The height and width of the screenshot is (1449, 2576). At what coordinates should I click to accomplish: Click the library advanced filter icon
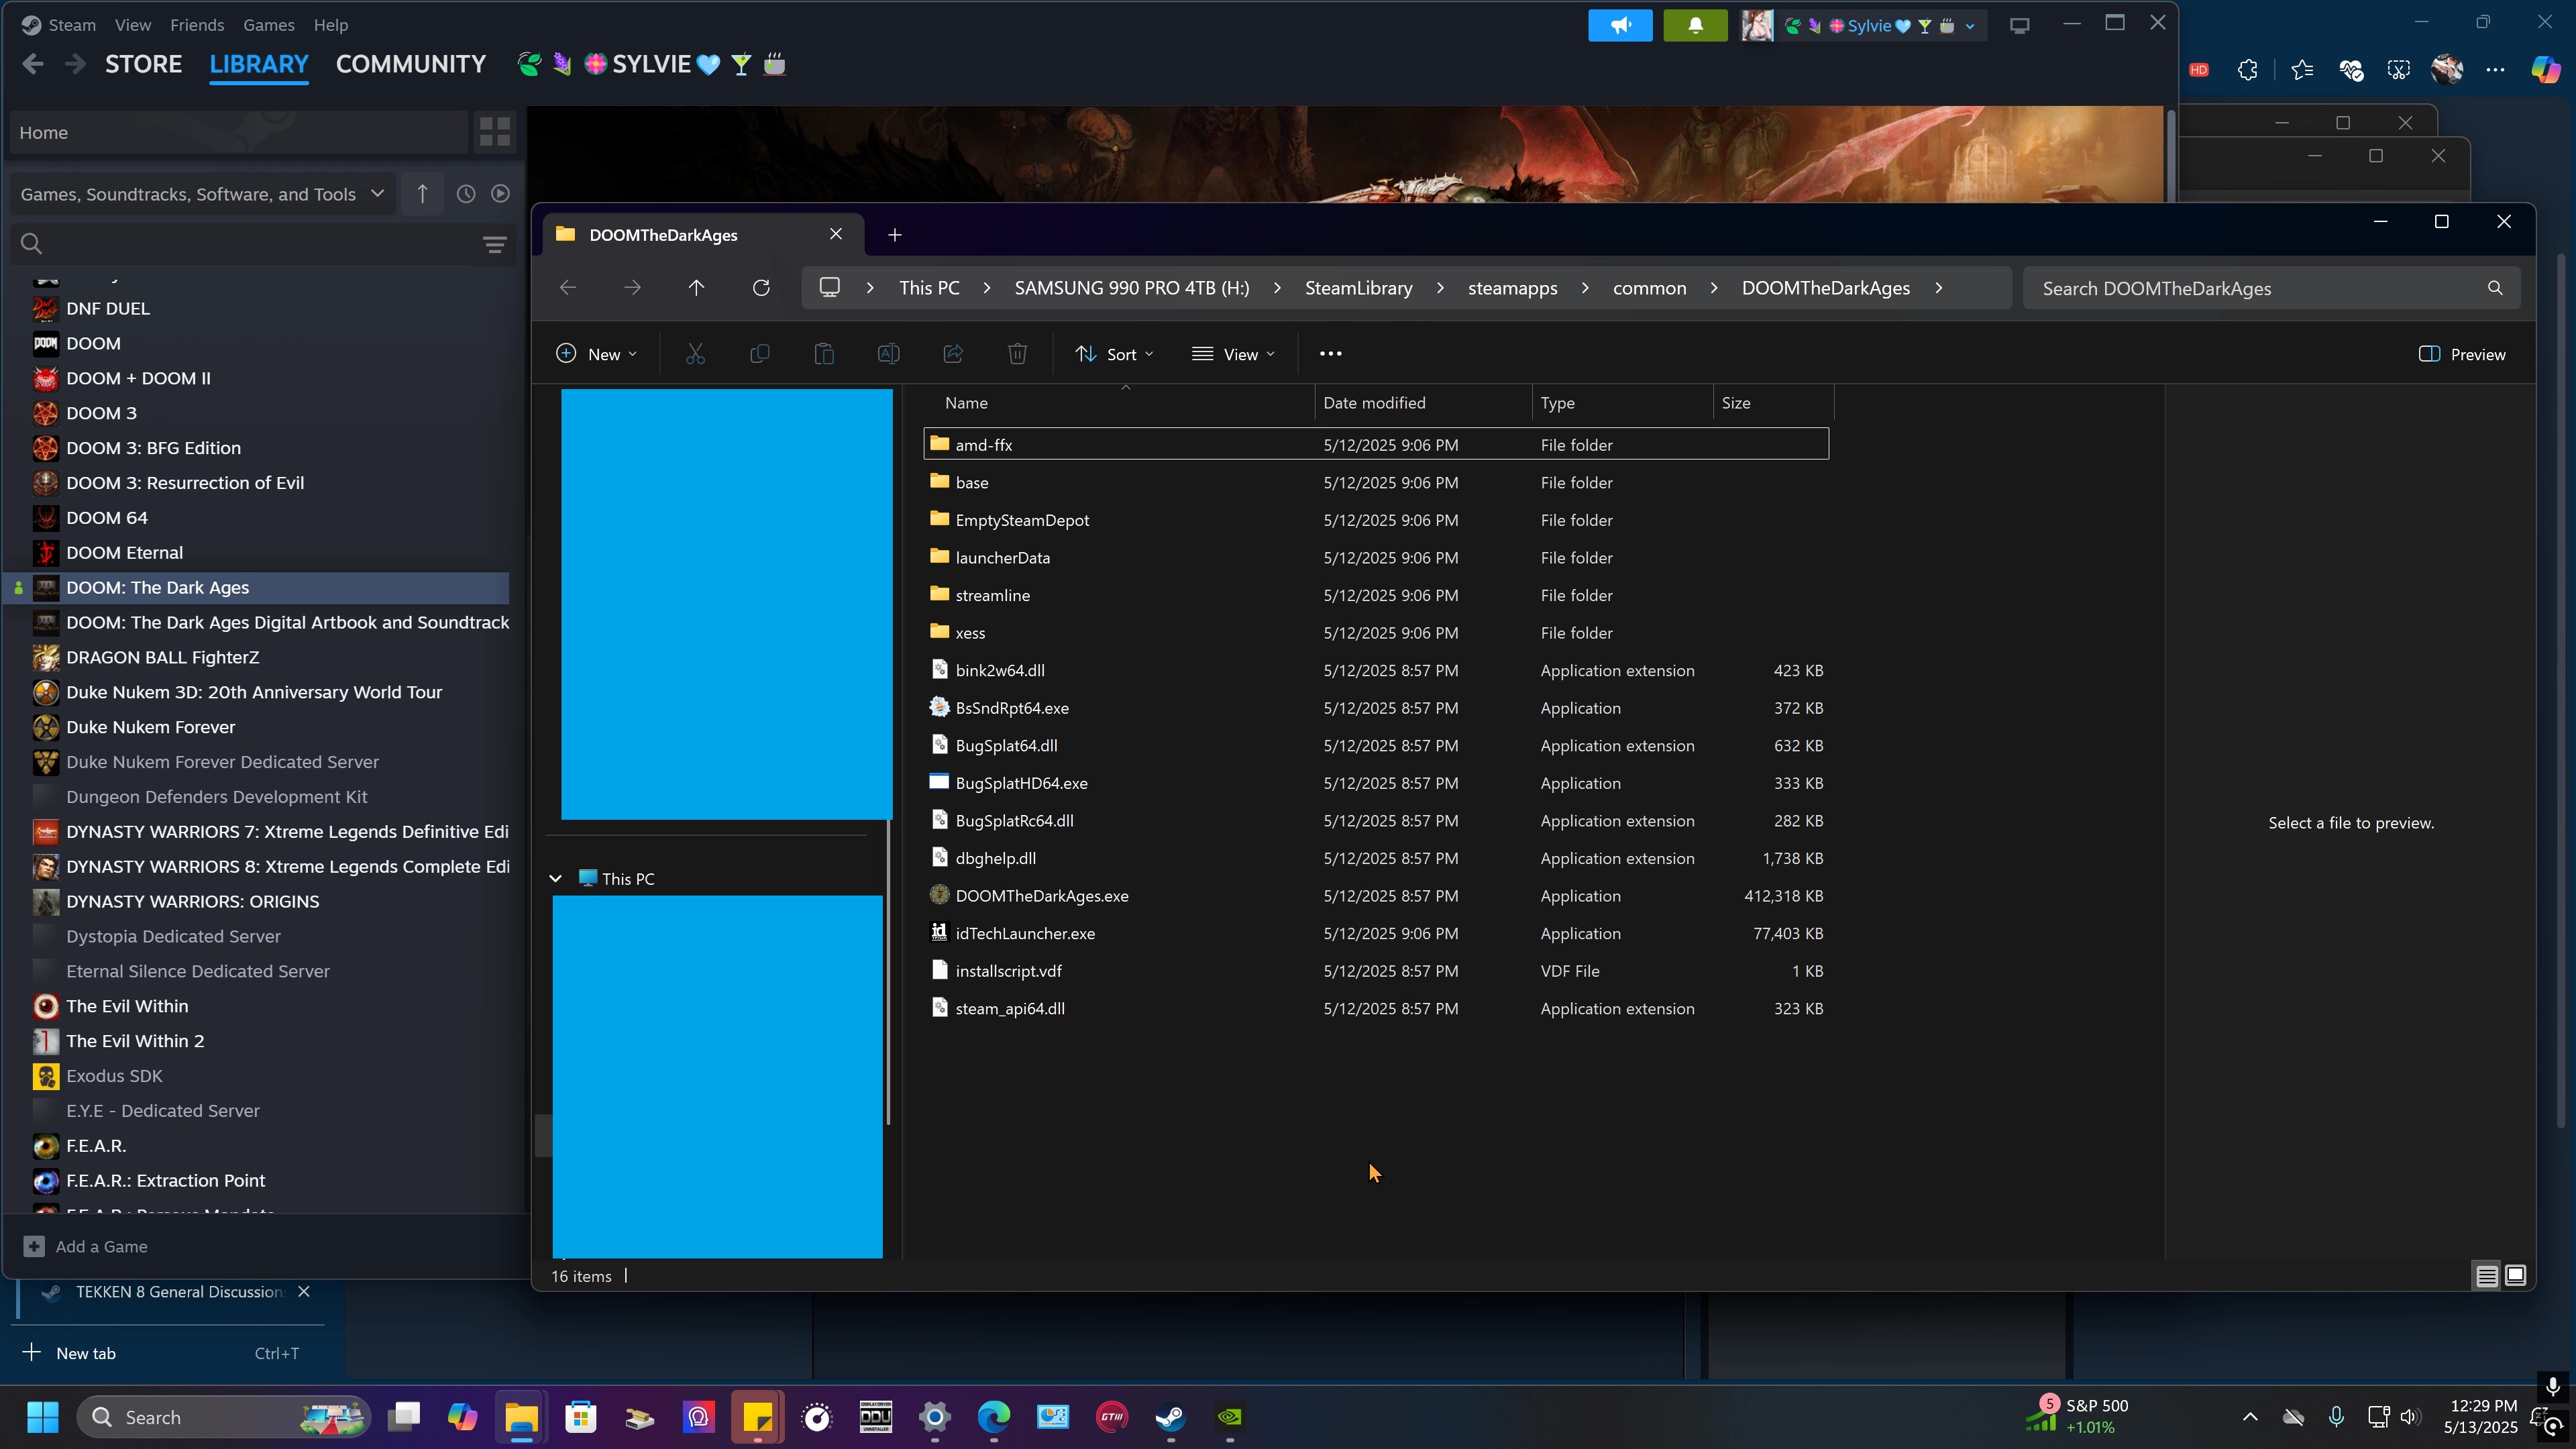click(494, 244)
